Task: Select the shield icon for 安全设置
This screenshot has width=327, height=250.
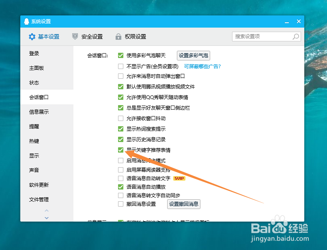Action: point(75,36)
